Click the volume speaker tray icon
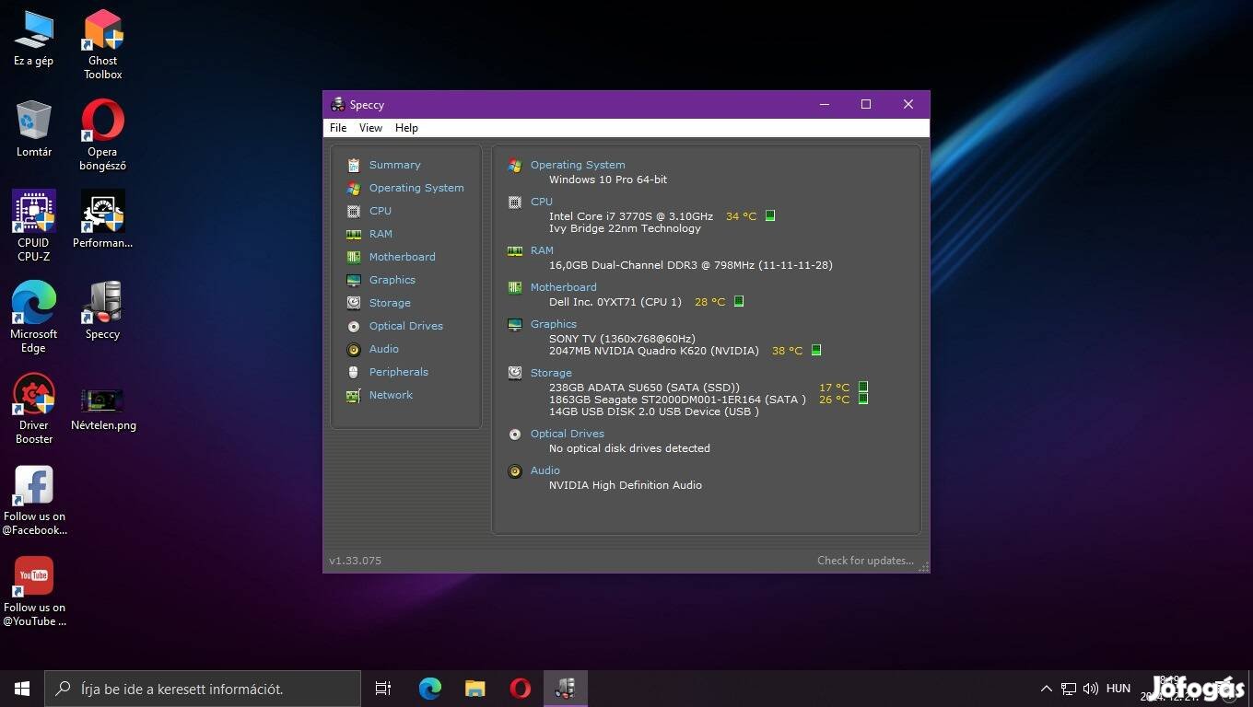 1091,689
